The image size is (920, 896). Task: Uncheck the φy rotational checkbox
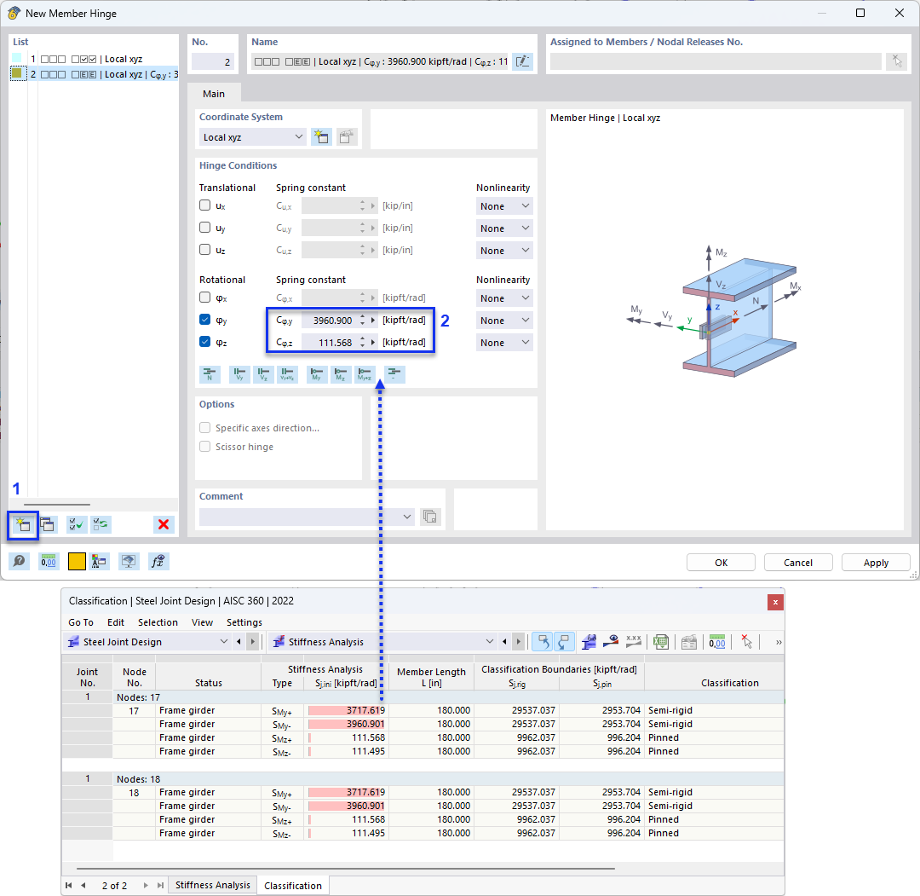(204, 320)
